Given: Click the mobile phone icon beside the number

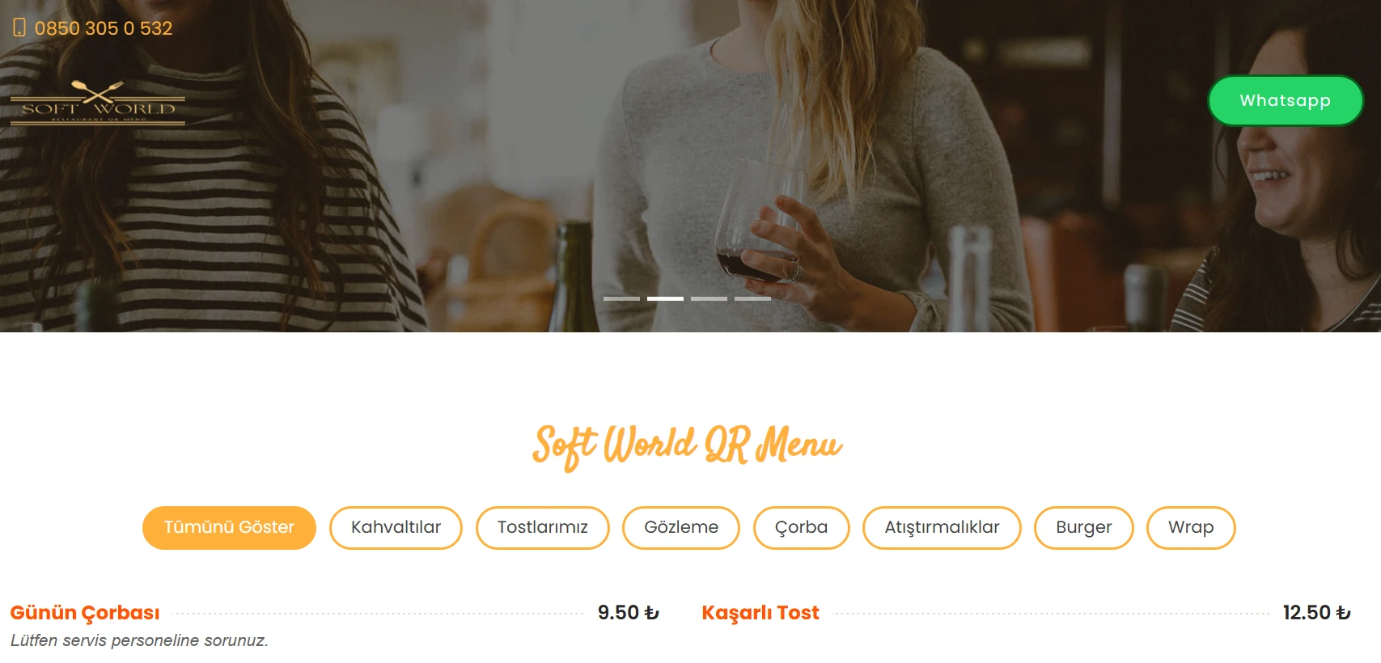Looking at the screenshot, I should click(x=19, y=27).
